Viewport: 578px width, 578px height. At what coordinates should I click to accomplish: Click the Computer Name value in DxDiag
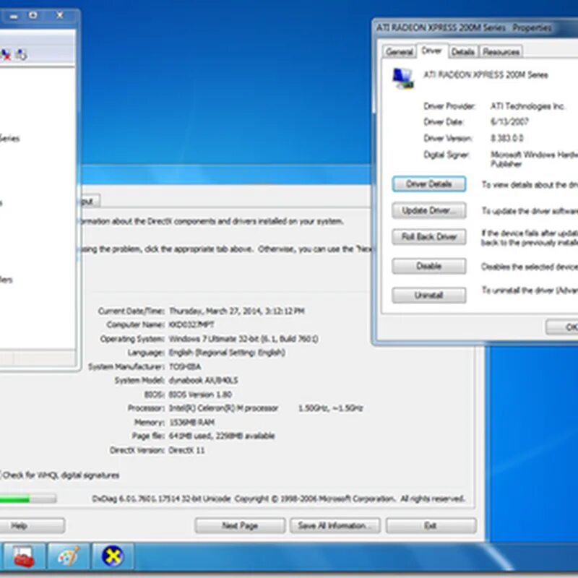(x=191, y=324)
